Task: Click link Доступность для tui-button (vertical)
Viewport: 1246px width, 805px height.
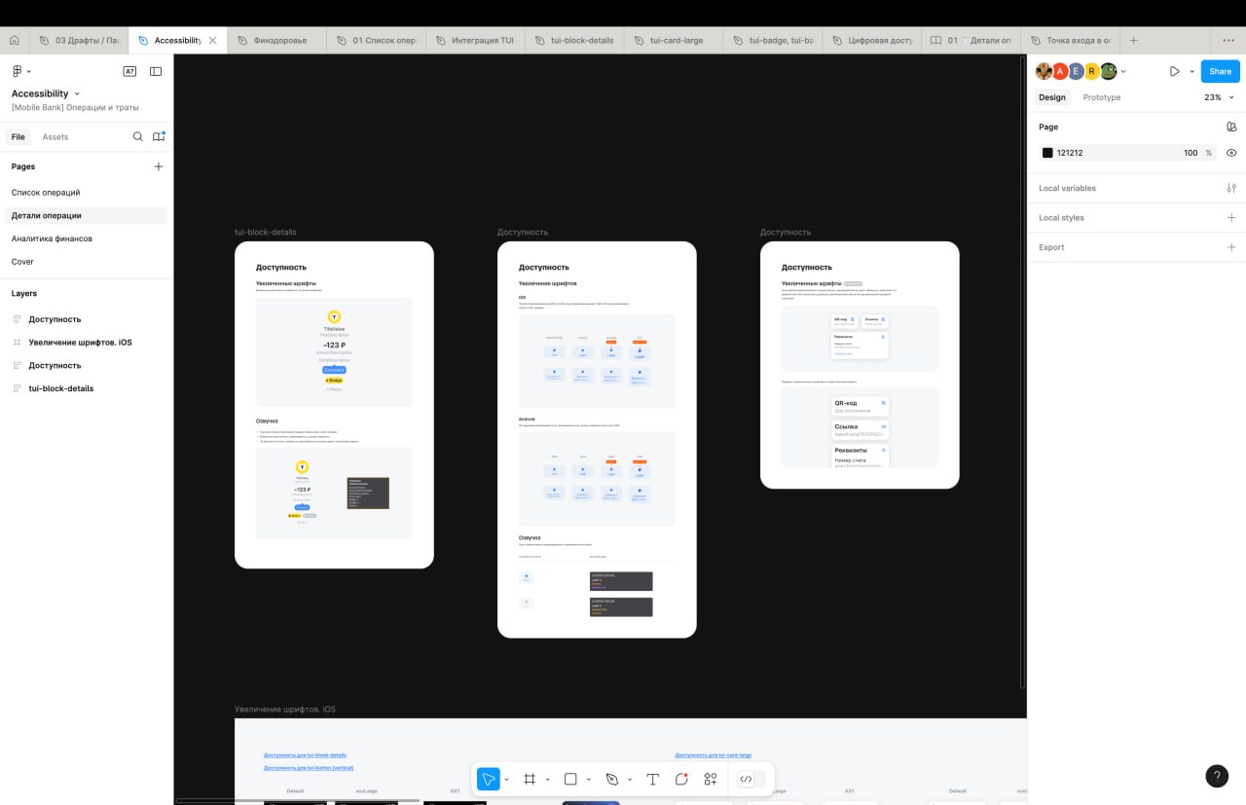Action: pos(309,768)
